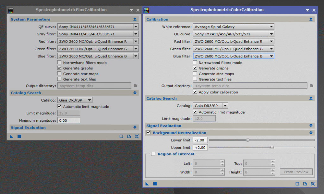Collapse the System Parameters section
Screen dimensions: 324x194
click(135, 19)
